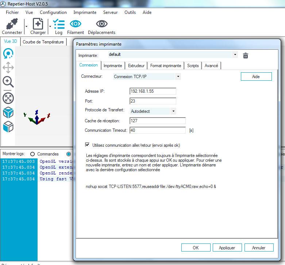The width and height of the screenshot is (285, 265).
Task: Click the Appliquer button
Action: (227, 247)
